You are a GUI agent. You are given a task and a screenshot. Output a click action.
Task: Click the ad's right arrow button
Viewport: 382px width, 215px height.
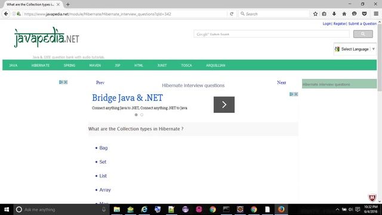point(224,105)
